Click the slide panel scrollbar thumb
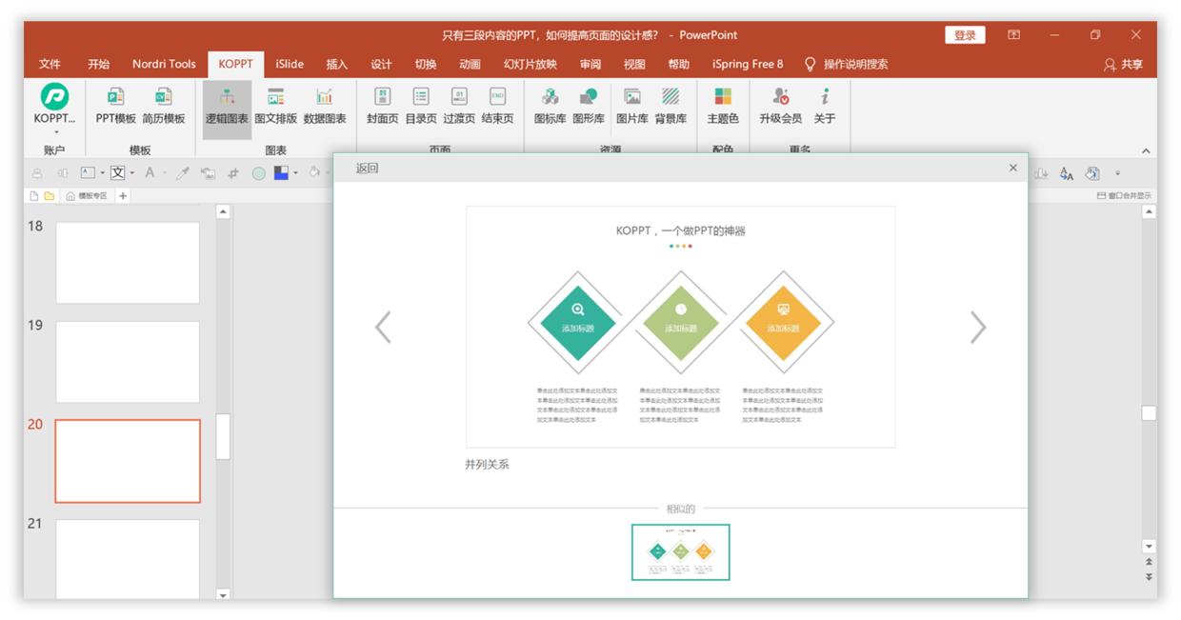Image resolution: width=1181 pixels, height=620 pixels. coord(223,437)
